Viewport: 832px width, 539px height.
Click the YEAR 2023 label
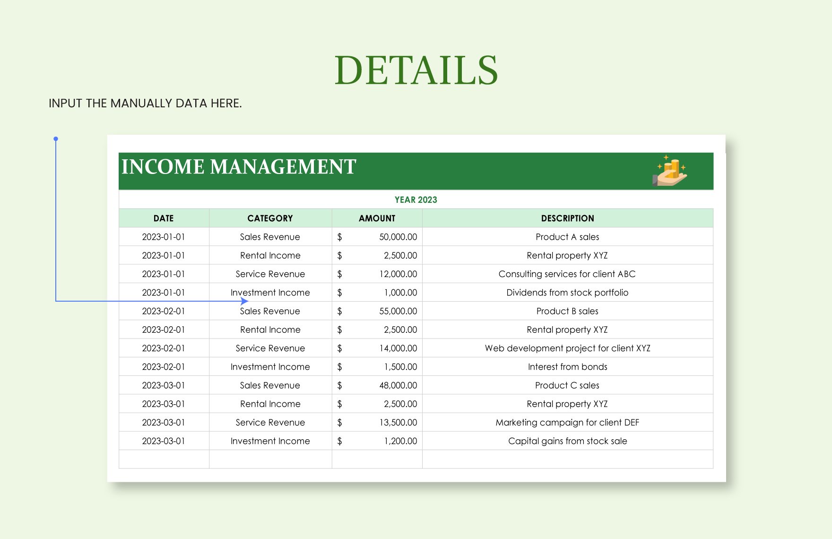click(x=416, y=200)
